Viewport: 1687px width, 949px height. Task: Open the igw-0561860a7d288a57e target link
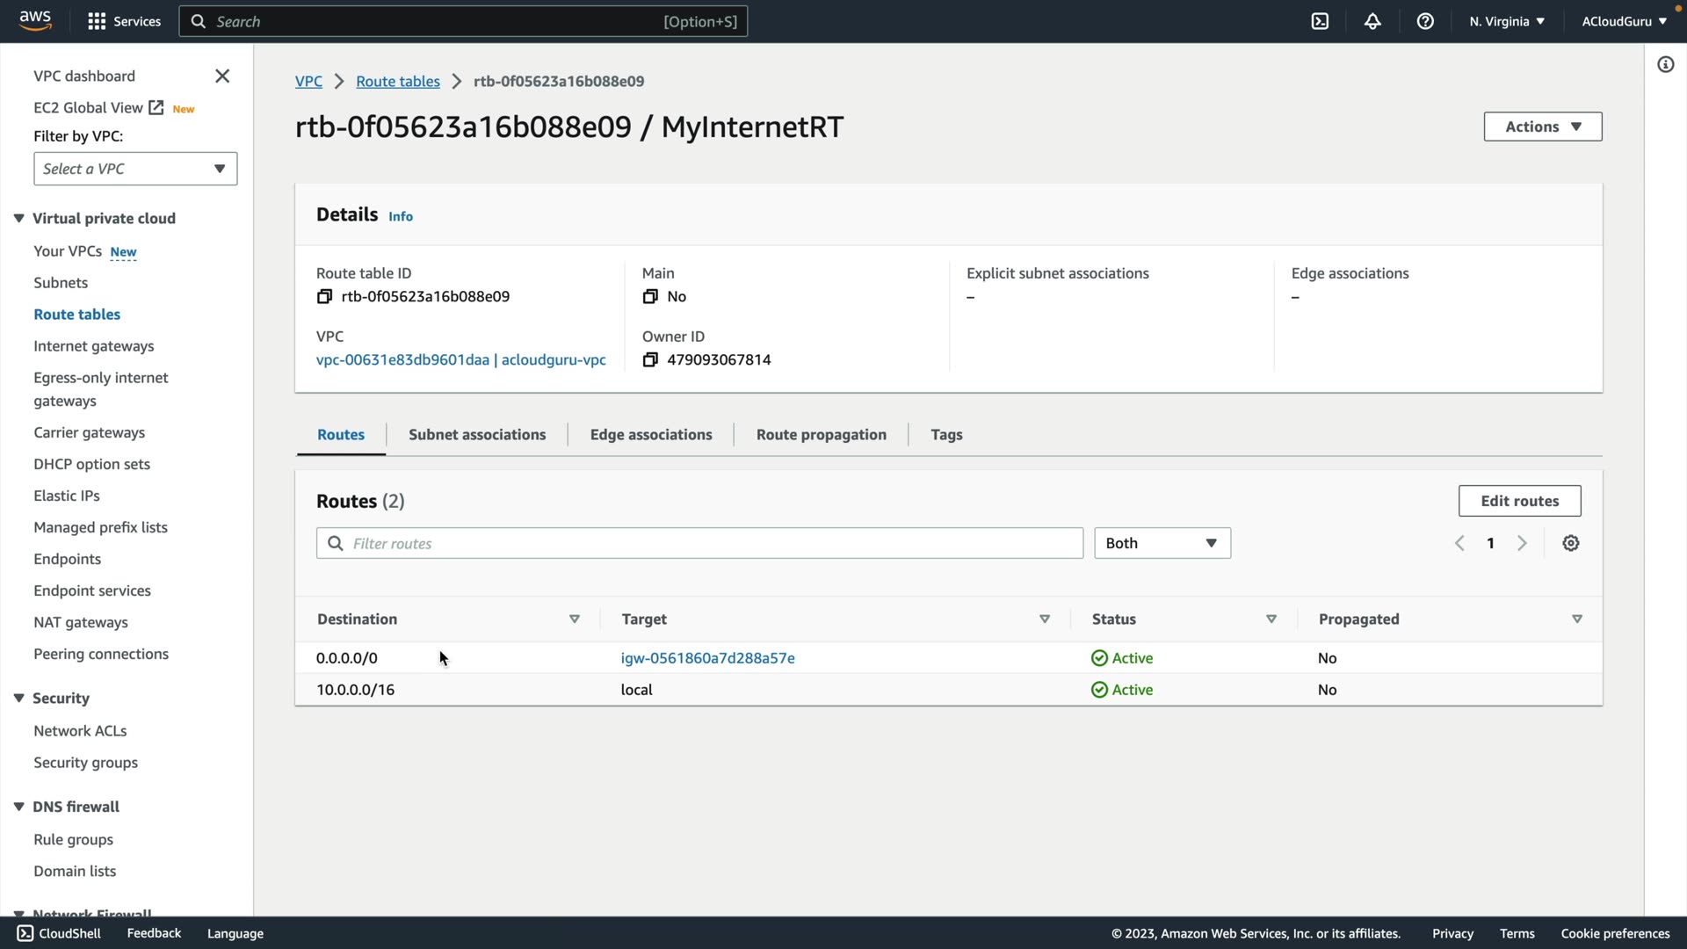(707, 658)
